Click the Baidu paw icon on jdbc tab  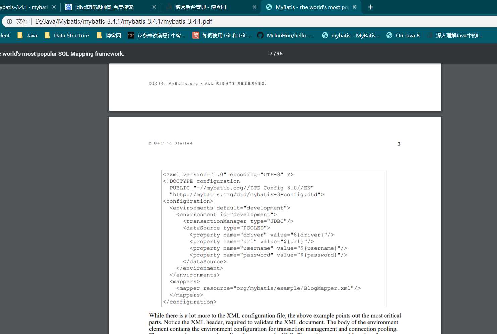[x=69, y=7]
